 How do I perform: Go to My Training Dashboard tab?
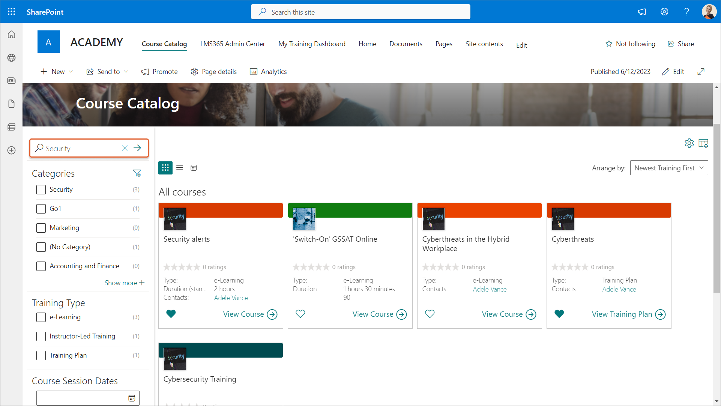[x=312, y=44]
